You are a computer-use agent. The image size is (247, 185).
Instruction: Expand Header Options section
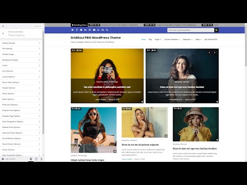click(x=21, y=88)
